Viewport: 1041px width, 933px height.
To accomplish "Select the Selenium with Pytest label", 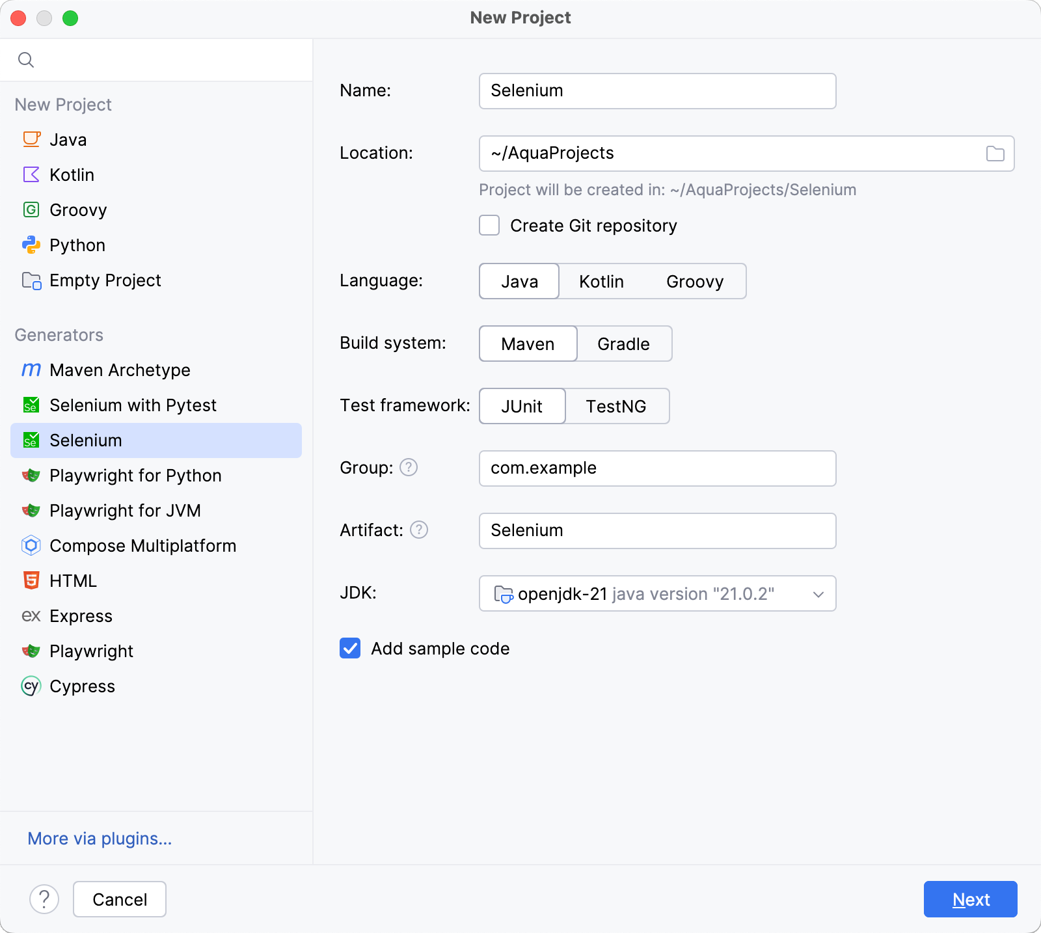I will 133,405.
